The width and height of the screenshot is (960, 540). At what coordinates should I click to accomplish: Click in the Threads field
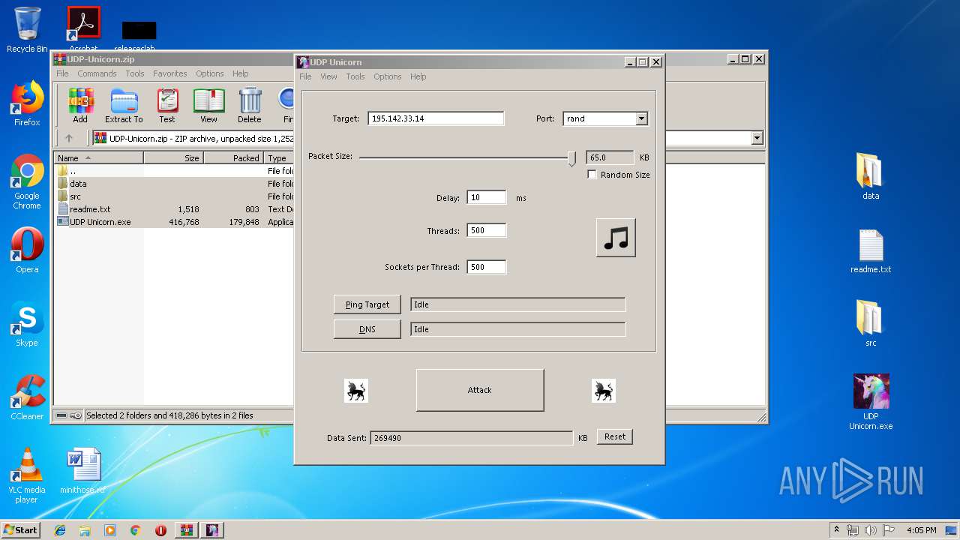tap(486, 231)
